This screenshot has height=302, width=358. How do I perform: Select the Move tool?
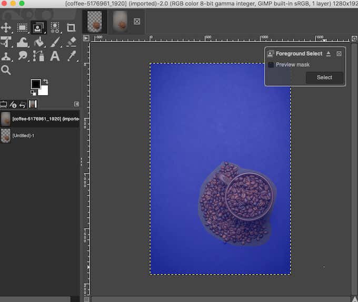6,27
